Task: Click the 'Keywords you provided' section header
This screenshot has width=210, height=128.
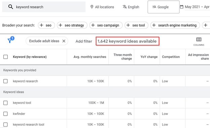Action: (20, 70)
